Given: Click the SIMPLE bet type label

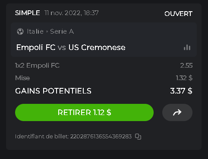Looking at the screenshot, I should click(28, 13).
